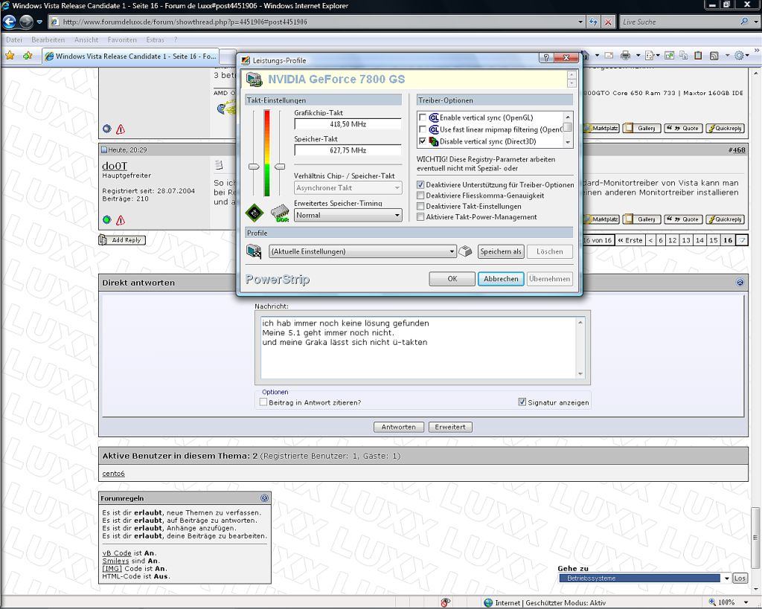This screenshot has height=609, width=762.
Task: Click the Print icon in the IE toolbar
Action: [625, 55]
